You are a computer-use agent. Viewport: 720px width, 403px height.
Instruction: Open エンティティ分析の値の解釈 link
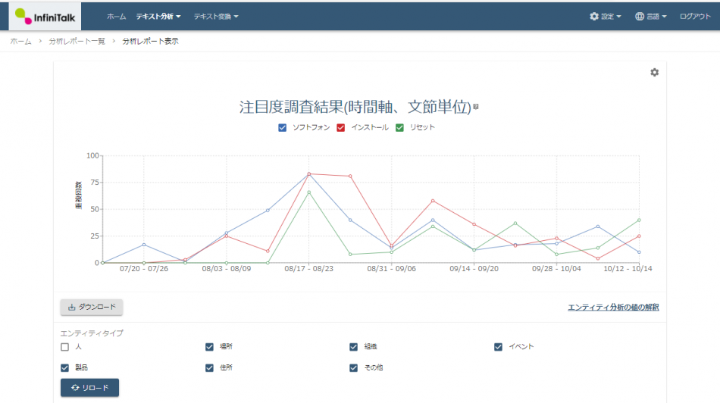[x=613, y=307]
